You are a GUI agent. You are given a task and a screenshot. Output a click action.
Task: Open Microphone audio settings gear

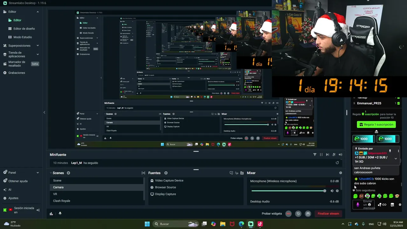tap(337, 191)
